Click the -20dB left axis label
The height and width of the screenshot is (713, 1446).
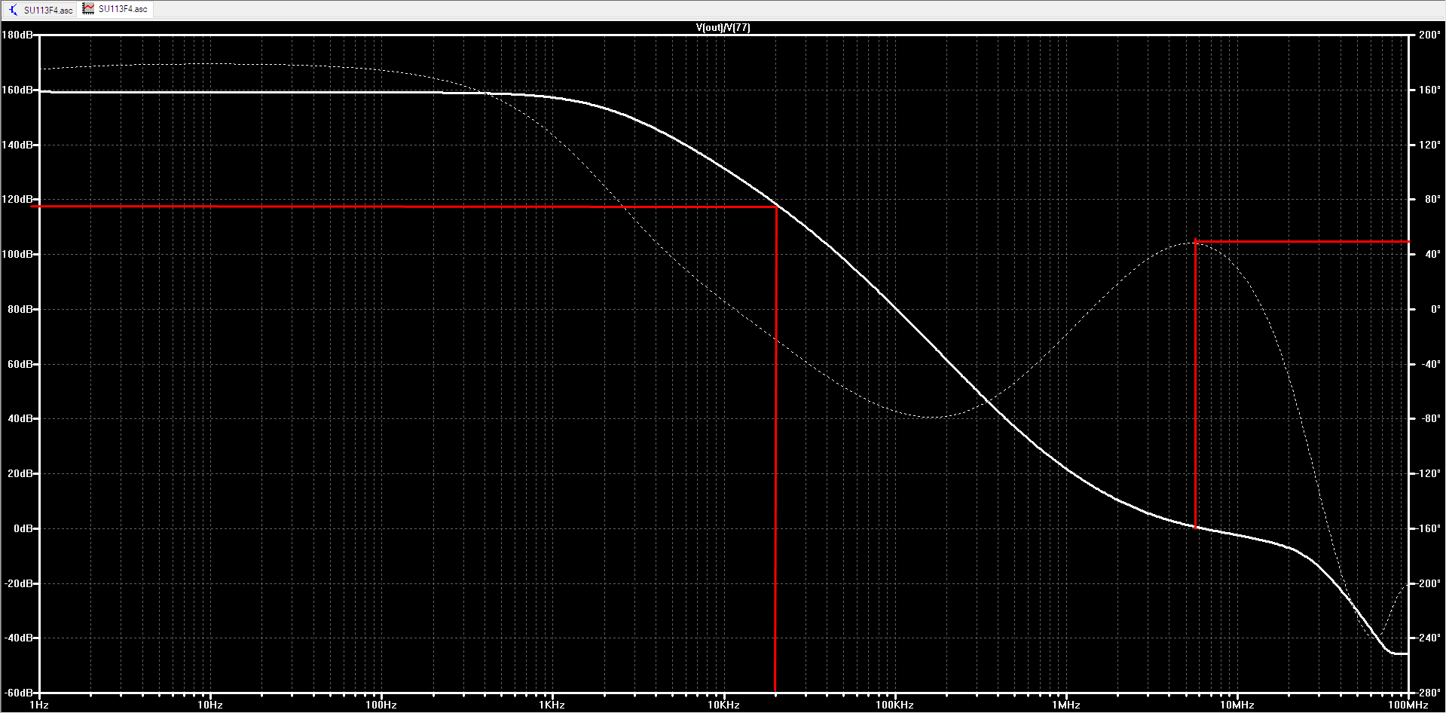tap(19, 583)
